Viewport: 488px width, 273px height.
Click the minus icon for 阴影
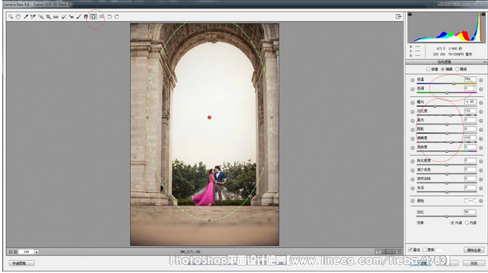[x=412, y=130]
